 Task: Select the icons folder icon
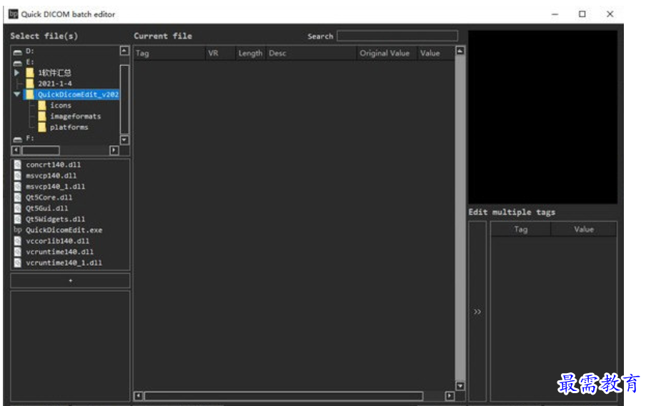tap(42, 105)
